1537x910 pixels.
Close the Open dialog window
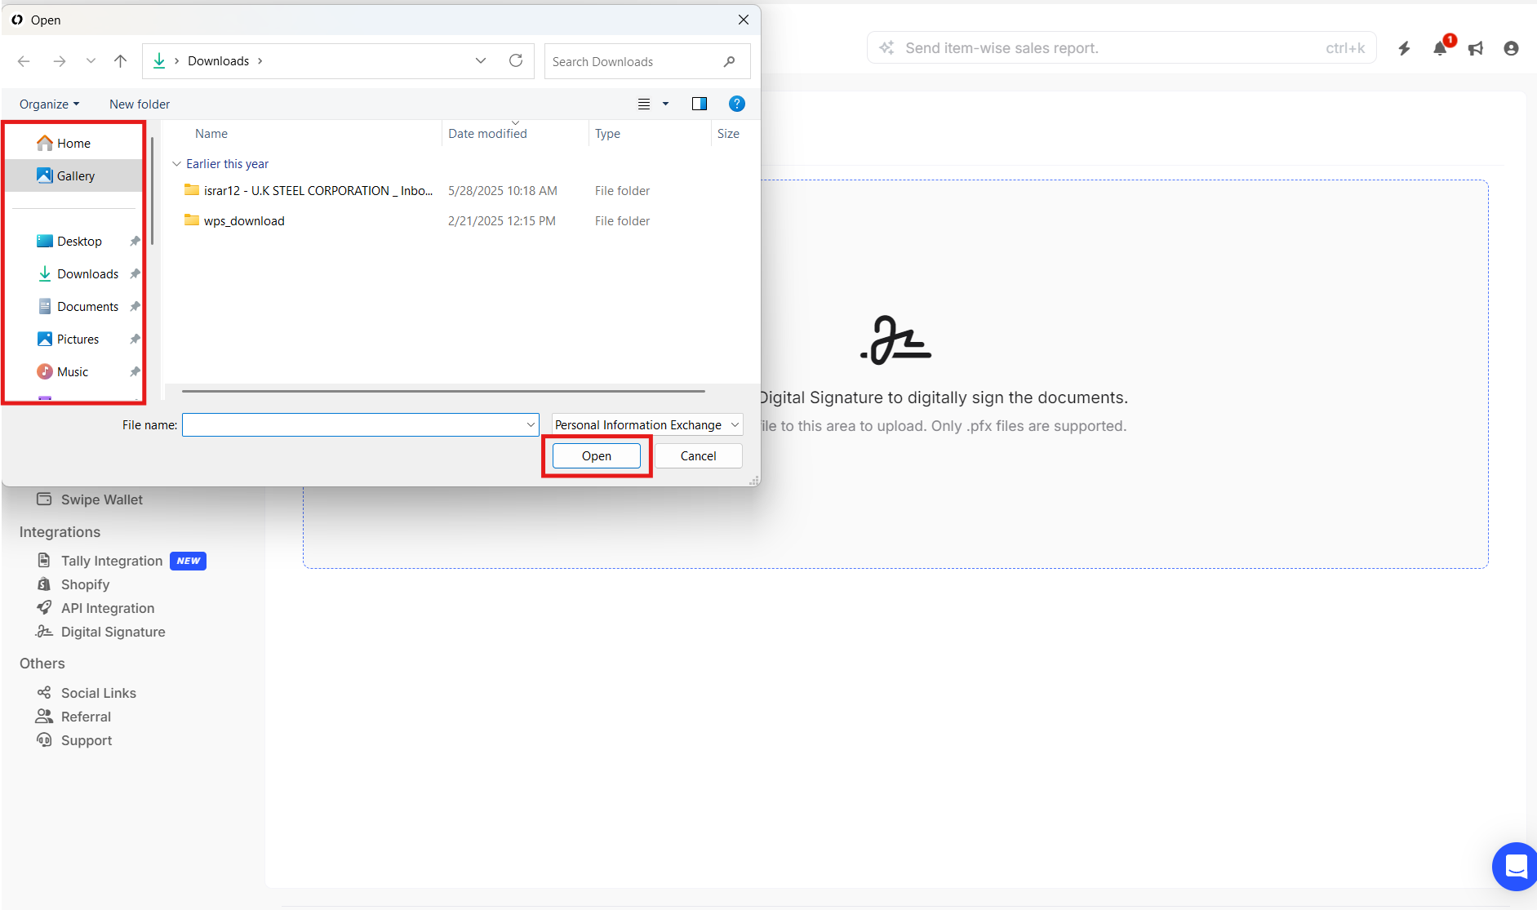coord(744,20)
